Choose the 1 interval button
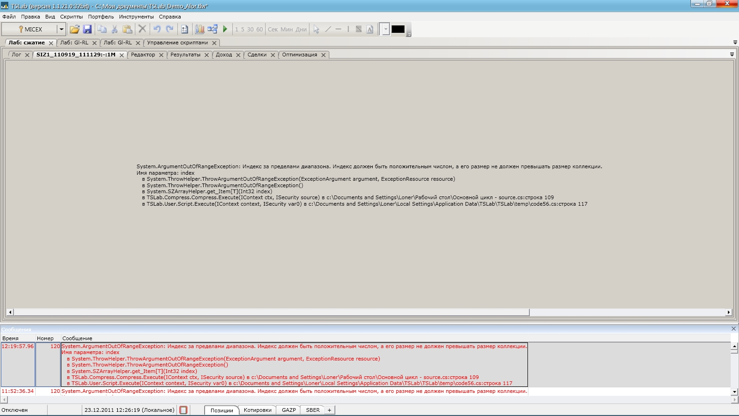The height and width of the screenshot is (416, 739). (x=236, y=29)
